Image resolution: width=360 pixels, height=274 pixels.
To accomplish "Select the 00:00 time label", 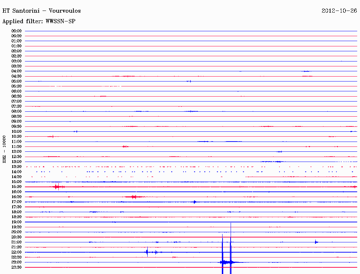I will click(x=17, y=31).
